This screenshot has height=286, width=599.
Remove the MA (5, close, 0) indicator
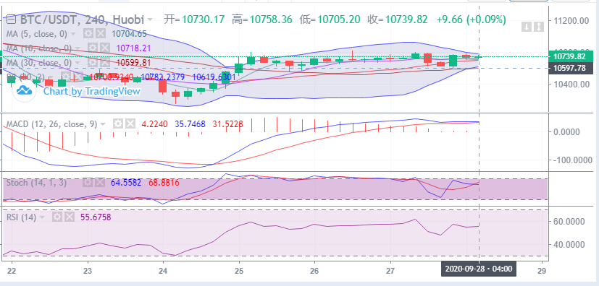coord(100,34)
